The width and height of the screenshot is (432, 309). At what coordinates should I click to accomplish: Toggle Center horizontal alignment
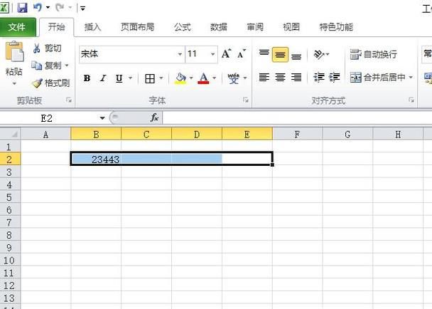(x=280, y=78)
